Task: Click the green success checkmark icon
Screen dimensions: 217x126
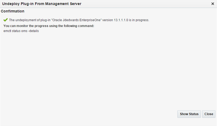Action: pyautogui.click(x=6, y=20)
